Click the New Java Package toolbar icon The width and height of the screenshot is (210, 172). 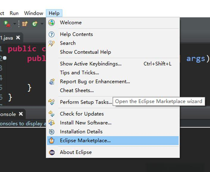point(25,24)
